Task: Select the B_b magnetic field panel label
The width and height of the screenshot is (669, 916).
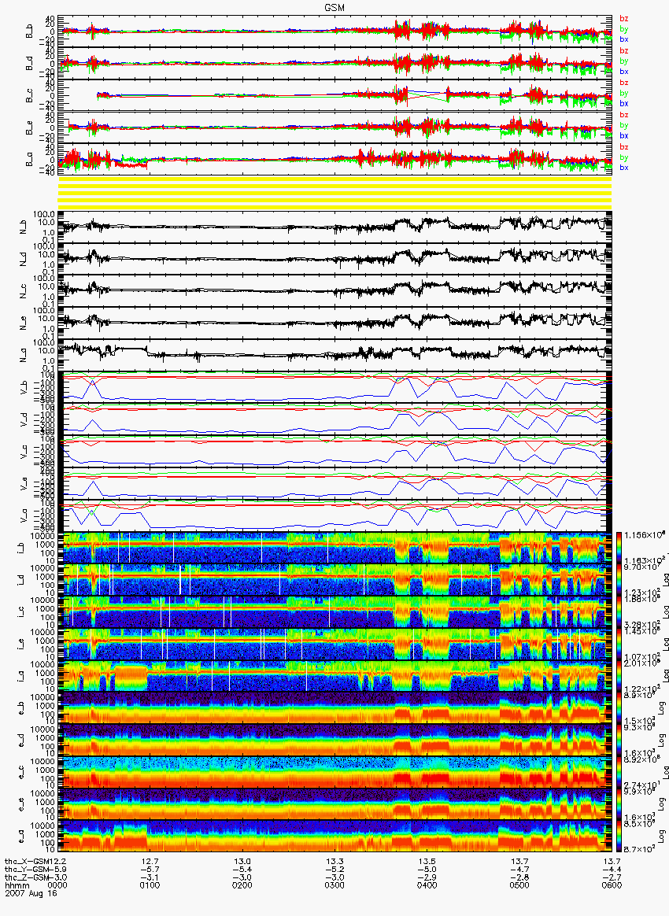Action: tap(29, 31)
